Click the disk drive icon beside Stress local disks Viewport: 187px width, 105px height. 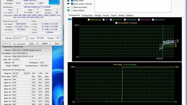68,7
